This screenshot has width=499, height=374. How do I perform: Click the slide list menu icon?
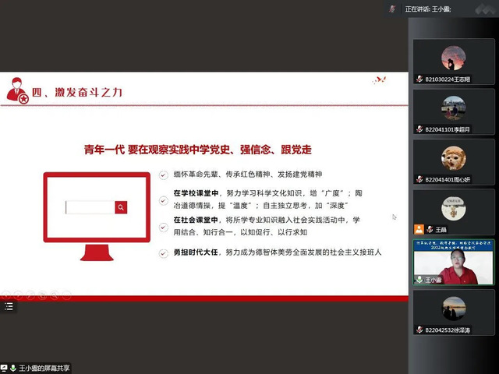(x=9, y=307)
